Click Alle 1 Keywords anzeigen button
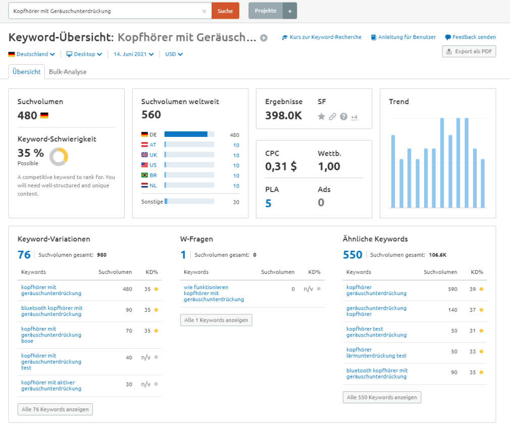The image size is (510, 426). click(x=216, y=320)
